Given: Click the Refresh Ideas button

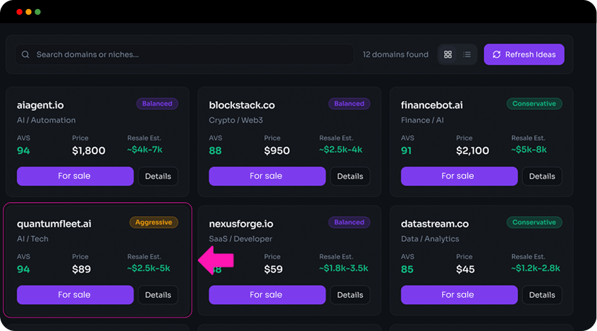Looking at the screenshot, I should click(524, 55).
